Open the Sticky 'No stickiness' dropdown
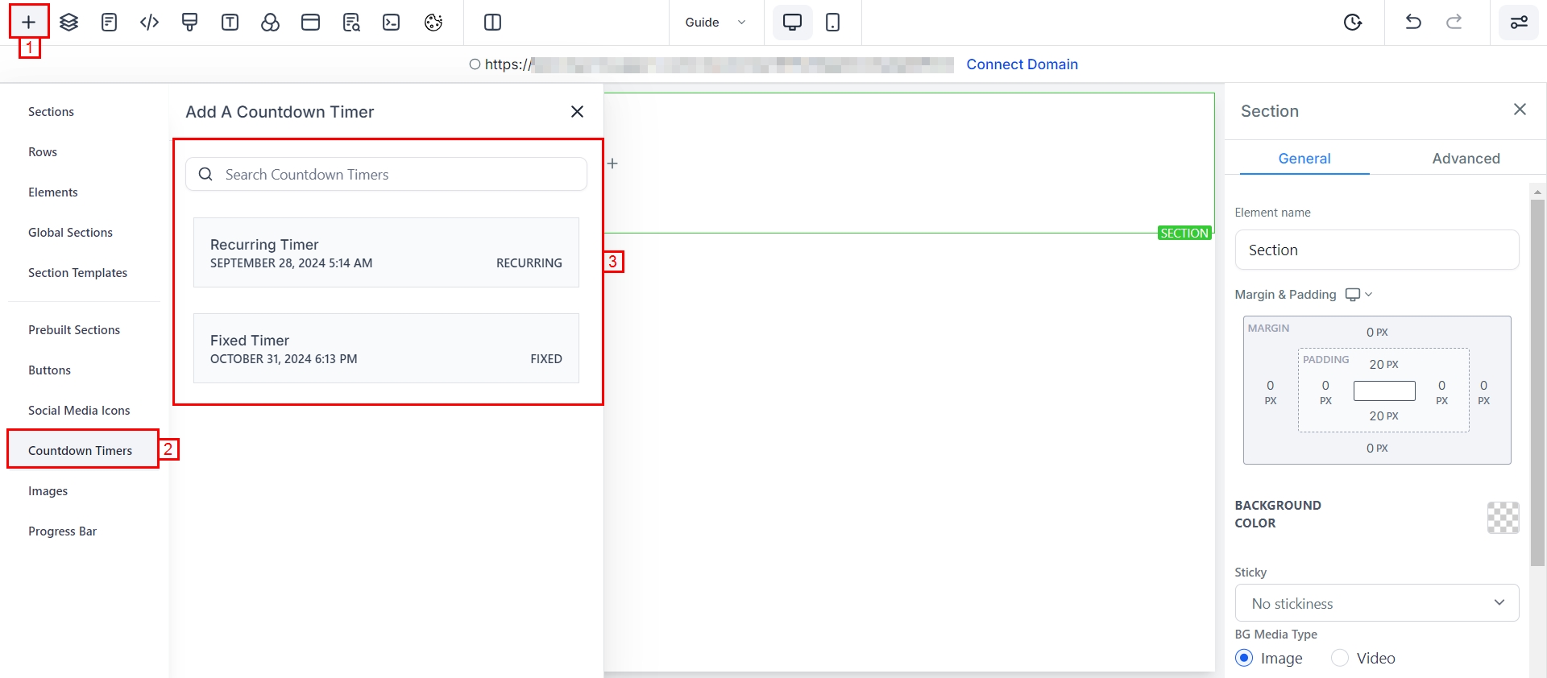The image size is (1547, 678). (x=1376, y=603)
